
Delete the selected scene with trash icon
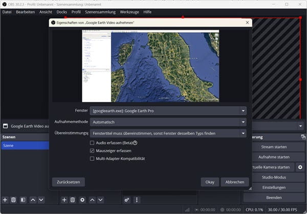click(14, 200)
